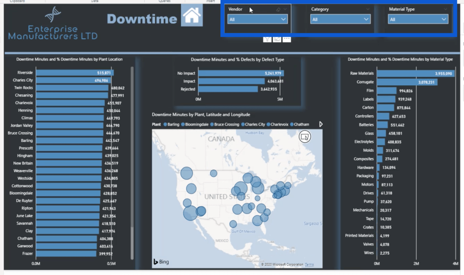Select the Batteries material bar
Screen dimensions: 464x275
382,125
